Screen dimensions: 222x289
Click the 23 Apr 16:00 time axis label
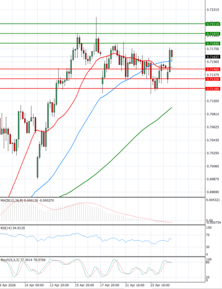click(x=160, y=285)
